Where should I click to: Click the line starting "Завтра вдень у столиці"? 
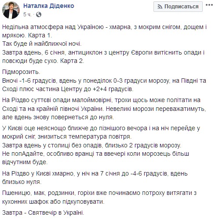pos(92,145)
